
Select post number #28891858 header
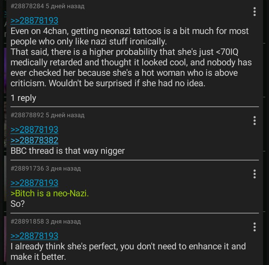[27, 221]
